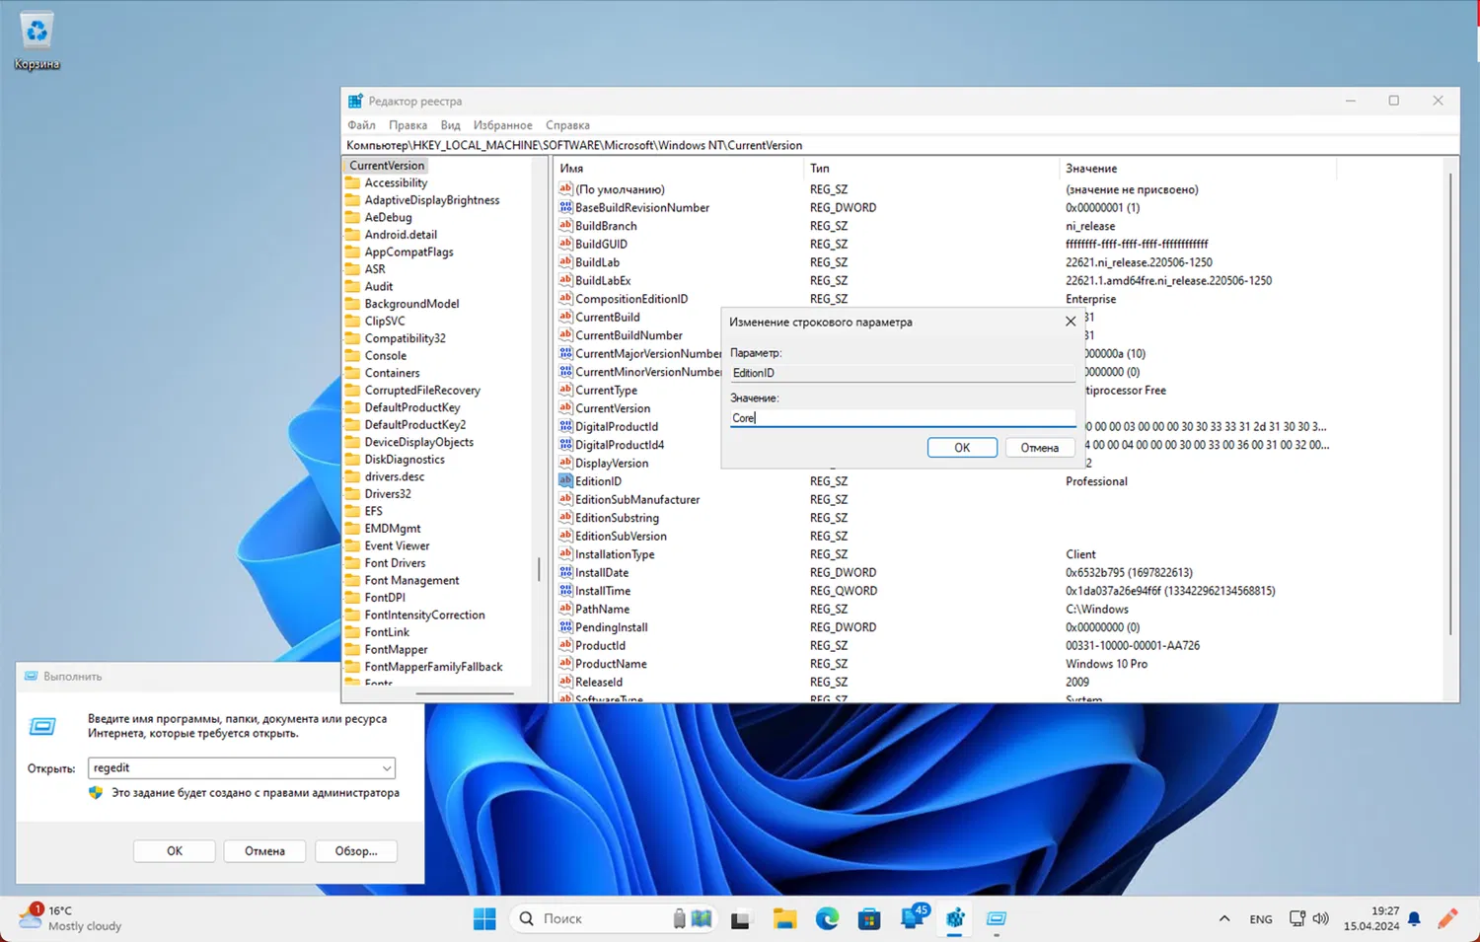1480x942 pixels.
Task: Click Обзор button in Run dialog
Action: [x=355, y=851]
